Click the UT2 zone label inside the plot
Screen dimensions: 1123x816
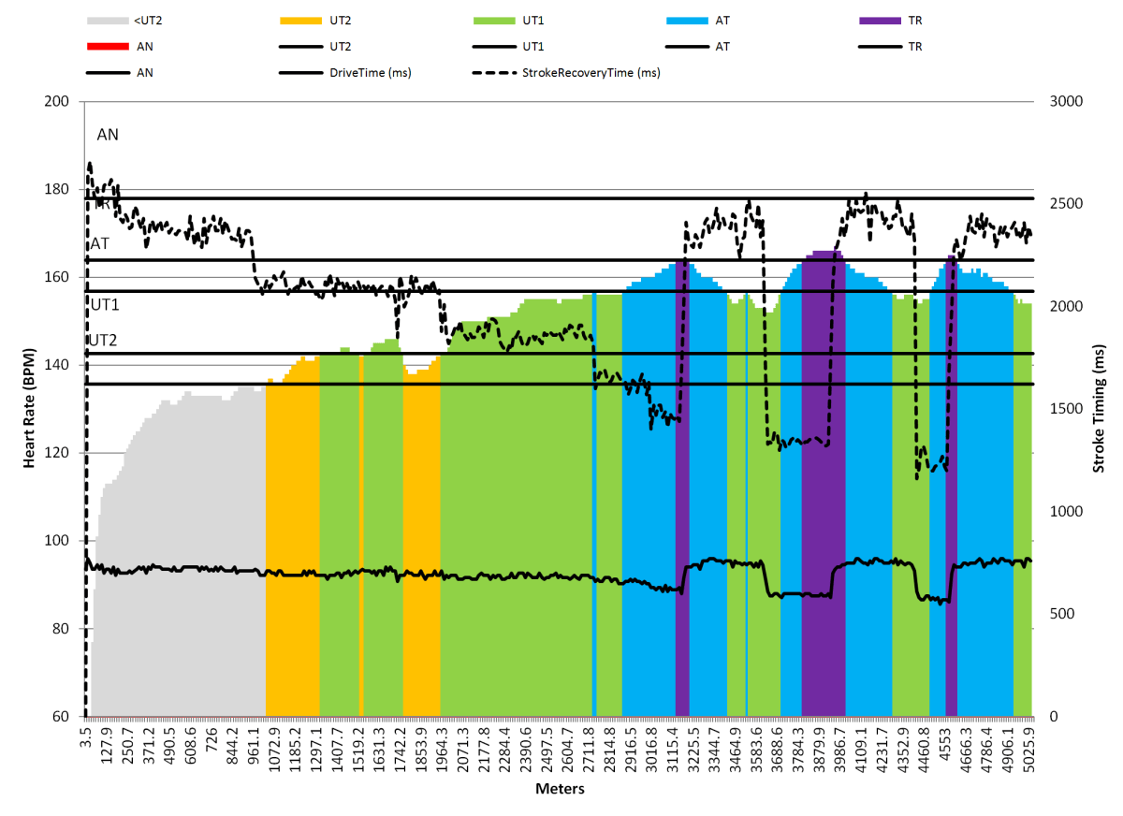(x=104, y=339)
